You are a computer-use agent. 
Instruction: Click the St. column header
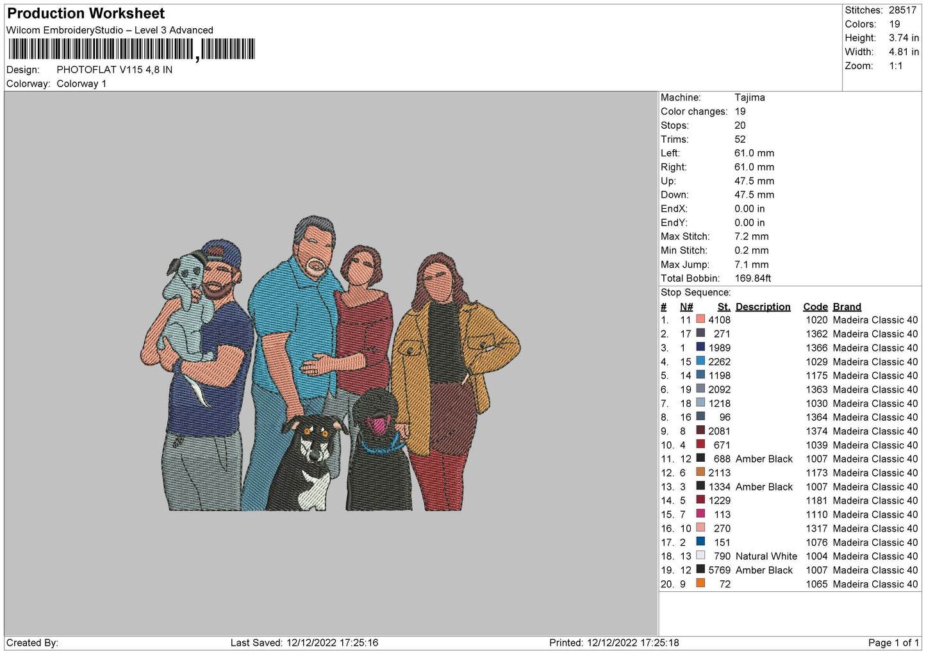click(x=723, y=307)
